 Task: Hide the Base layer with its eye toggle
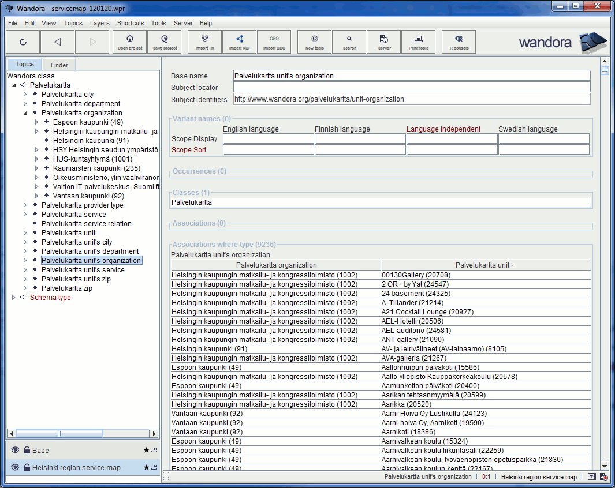tap(14, 450)
